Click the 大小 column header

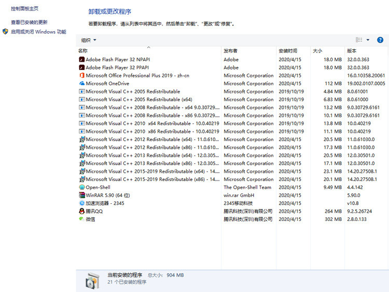click(317, 51)
